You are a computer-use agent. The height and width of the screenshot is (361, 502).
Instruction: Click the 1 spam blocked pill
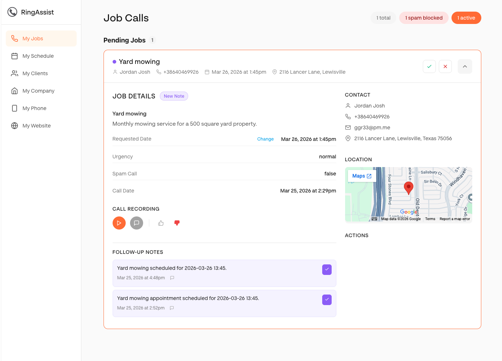[x=424, y=18]
